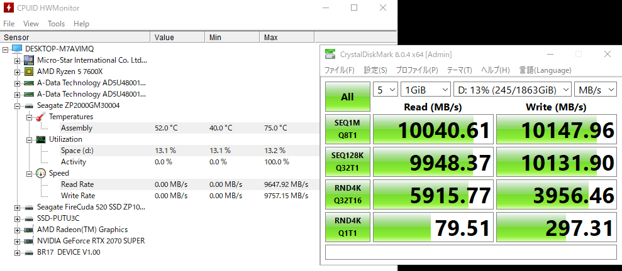Screen dimensions: 622x271
Task: Click the 10040.61 sequential read result
Action: coord(433,129)
